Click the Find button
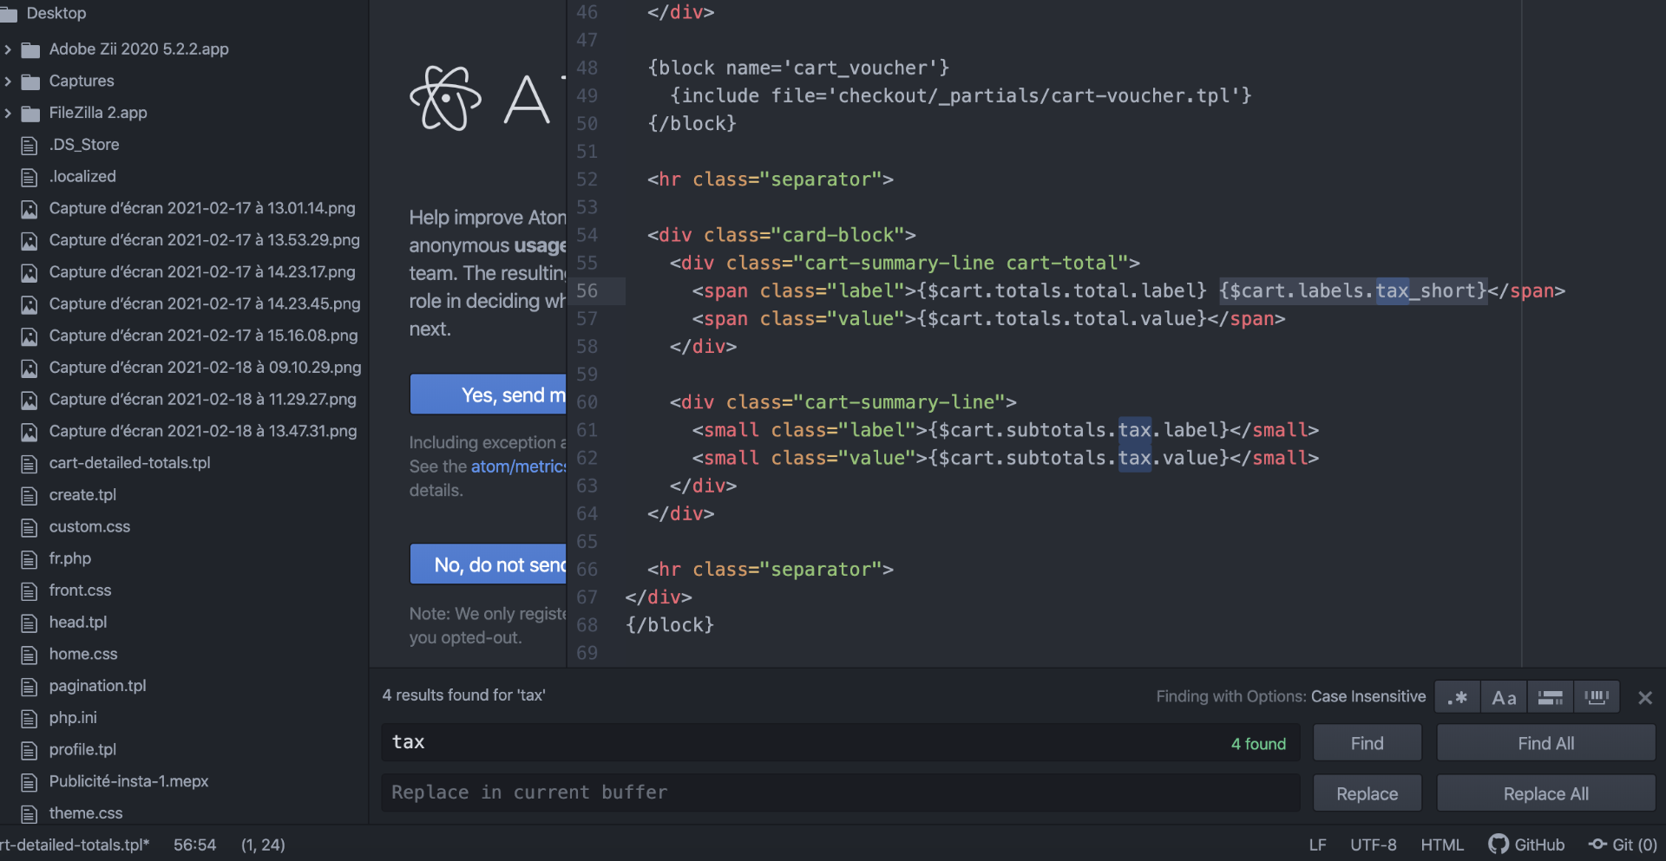The image size is (1666, 861). (x=1368, y=743)
